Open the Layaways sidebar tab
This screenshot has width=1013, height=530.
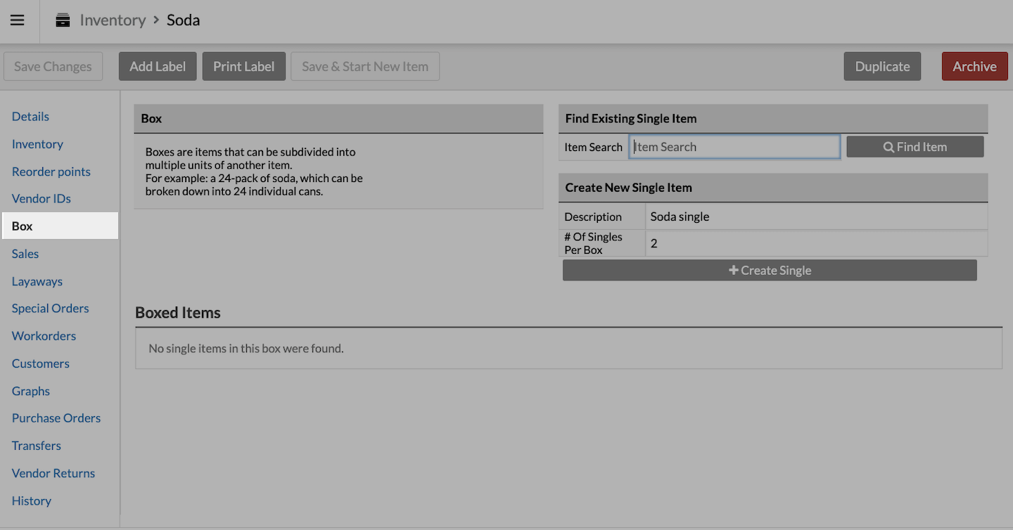coord(37,281)
